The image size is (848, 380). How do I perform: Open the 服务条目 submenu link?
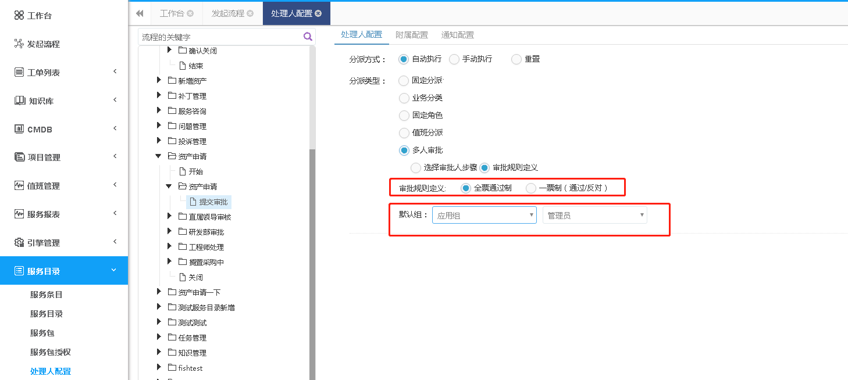point(46,295)
